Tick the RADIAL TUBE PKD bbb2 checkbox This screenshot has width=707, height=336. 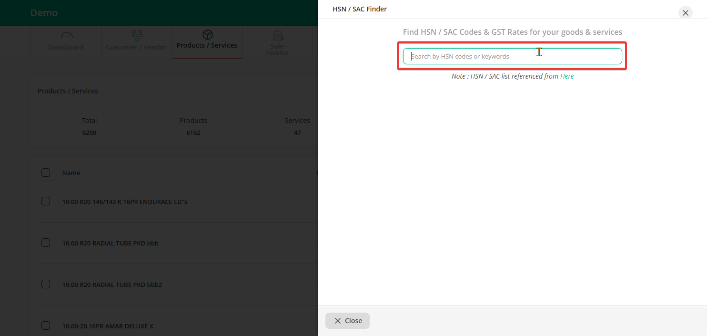[x=46, y=284]
